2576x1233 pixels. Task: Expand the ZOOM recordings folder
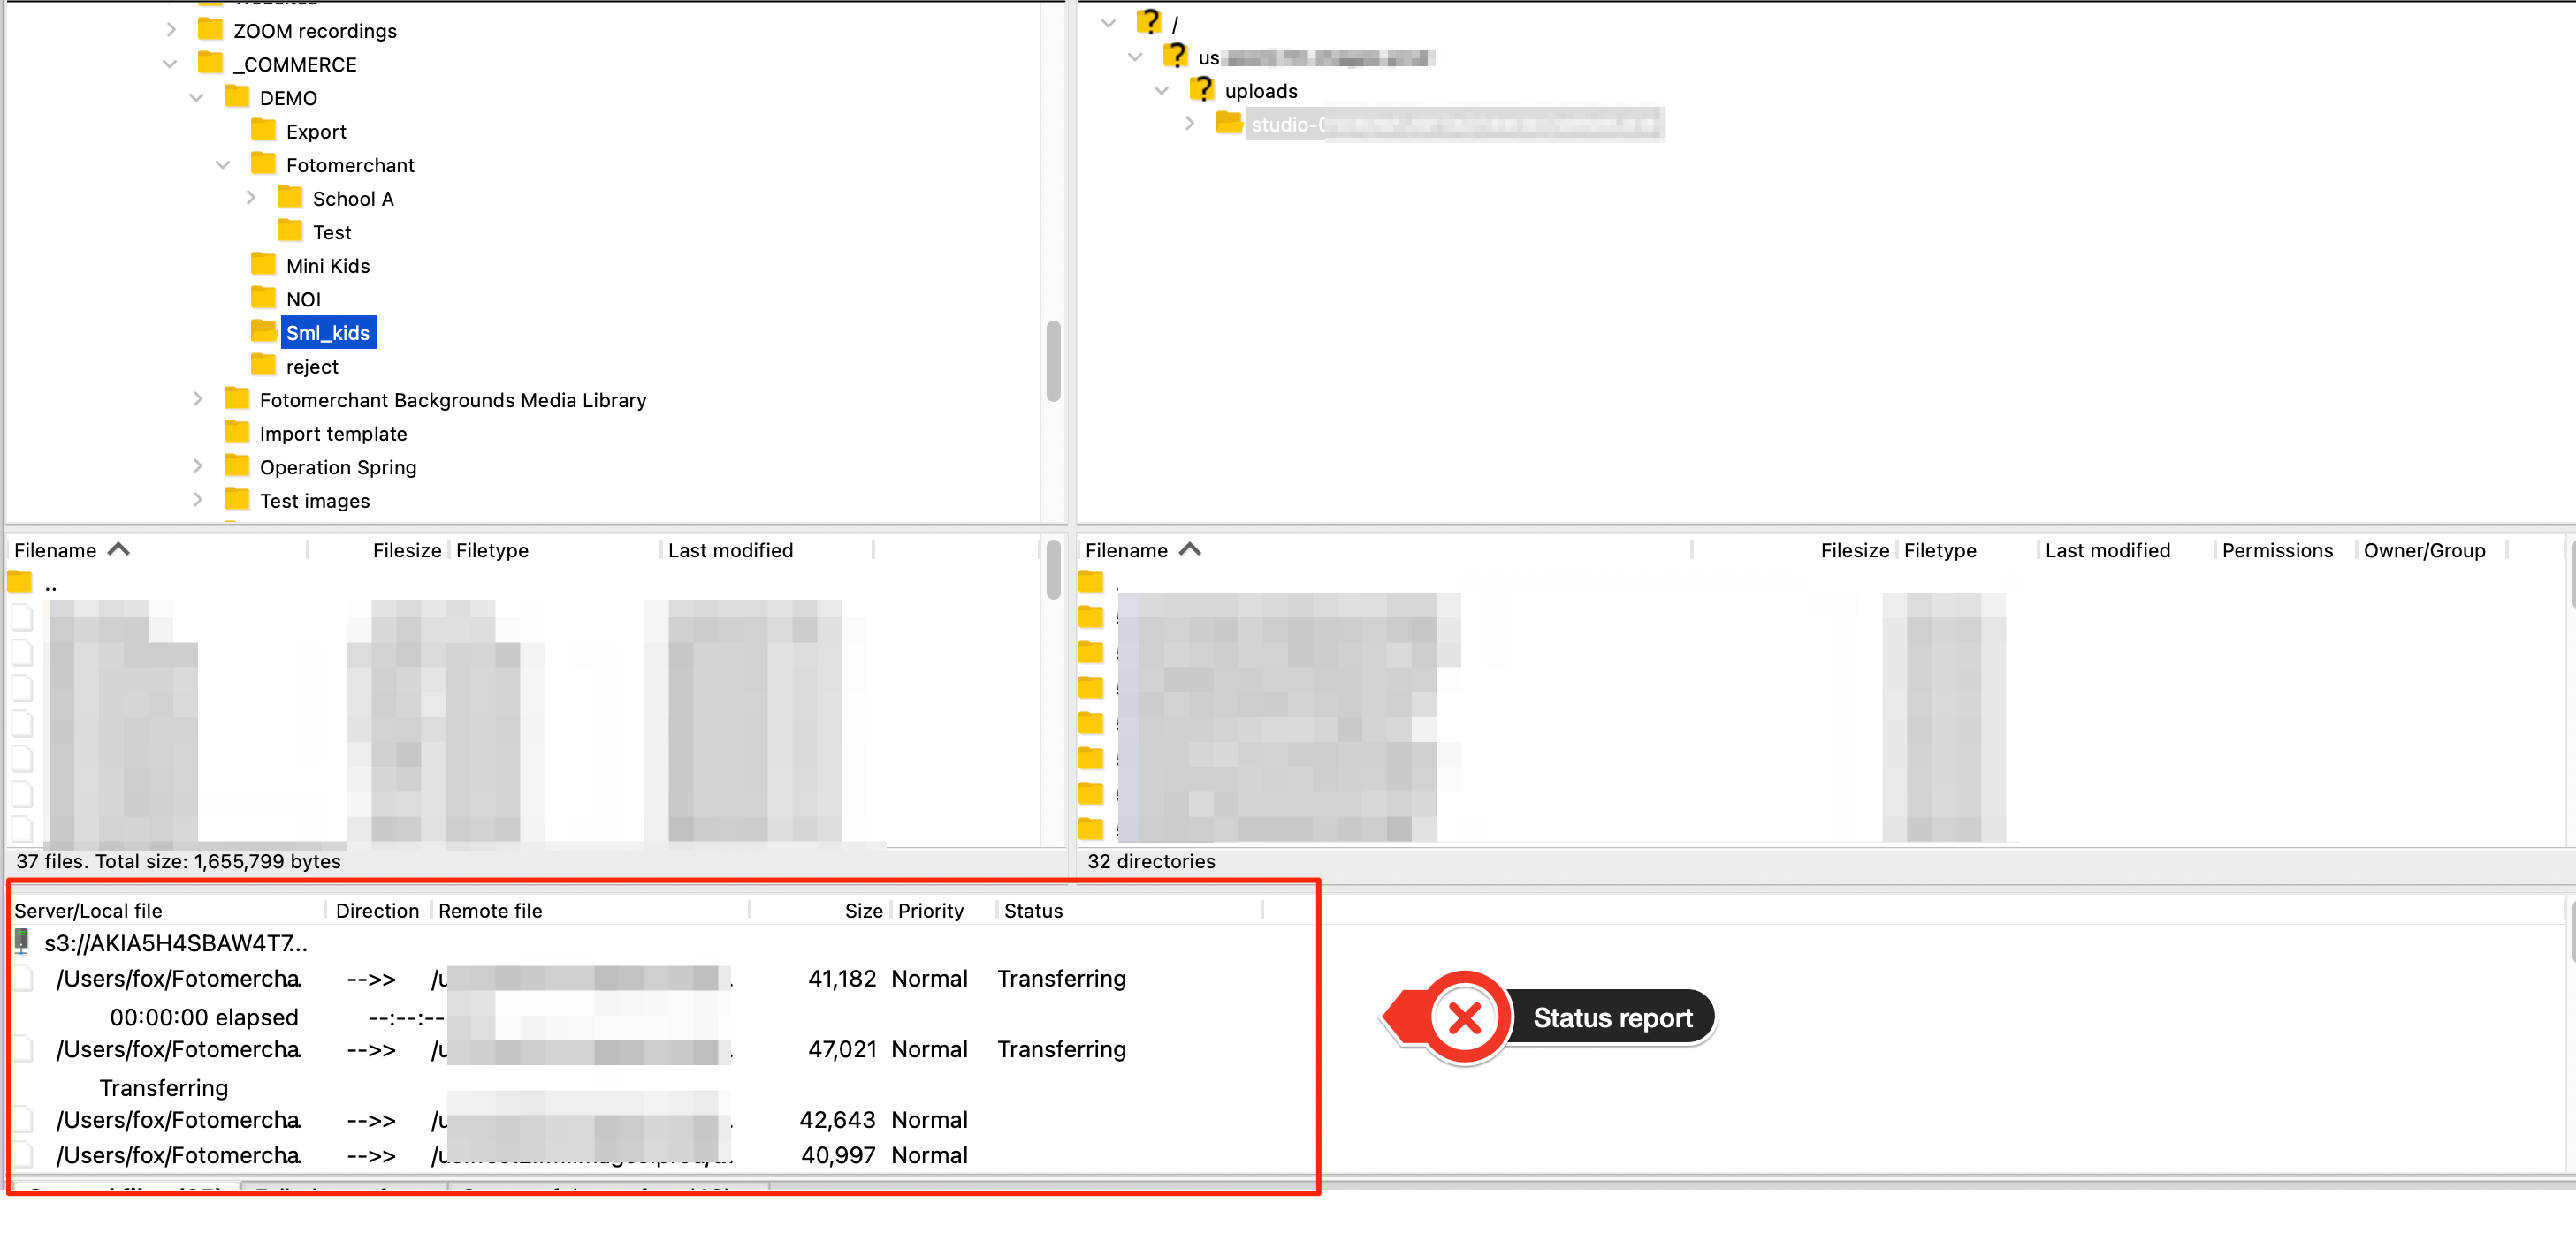171,30
